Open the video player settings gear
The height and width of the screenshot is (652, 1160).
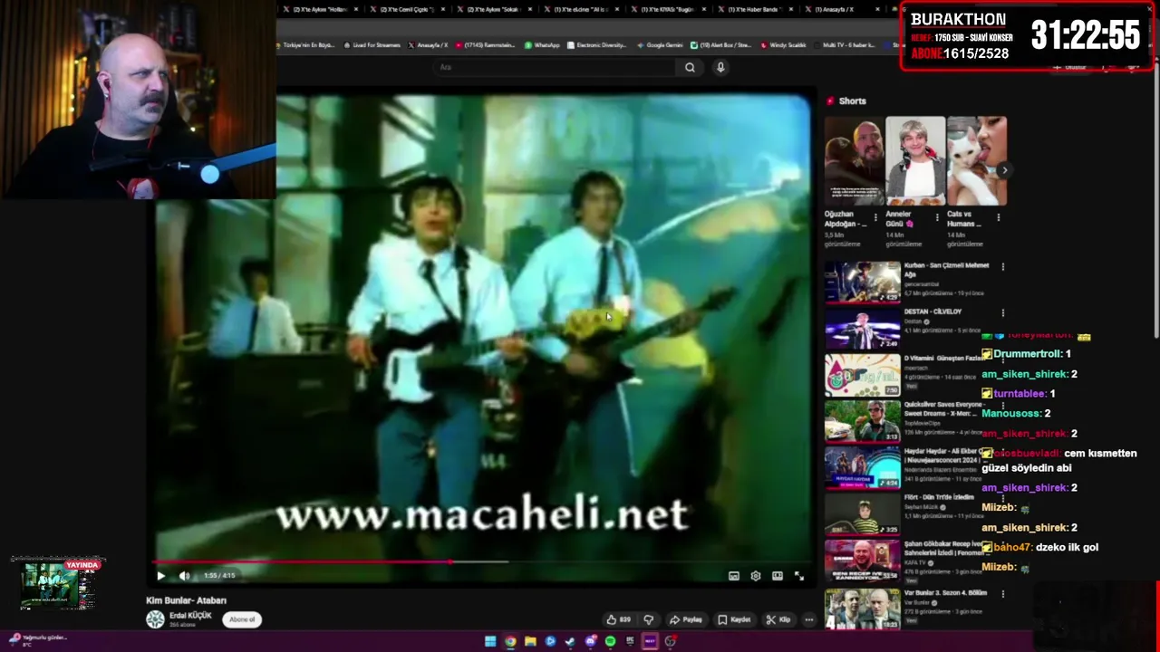[x=755, y=576]
